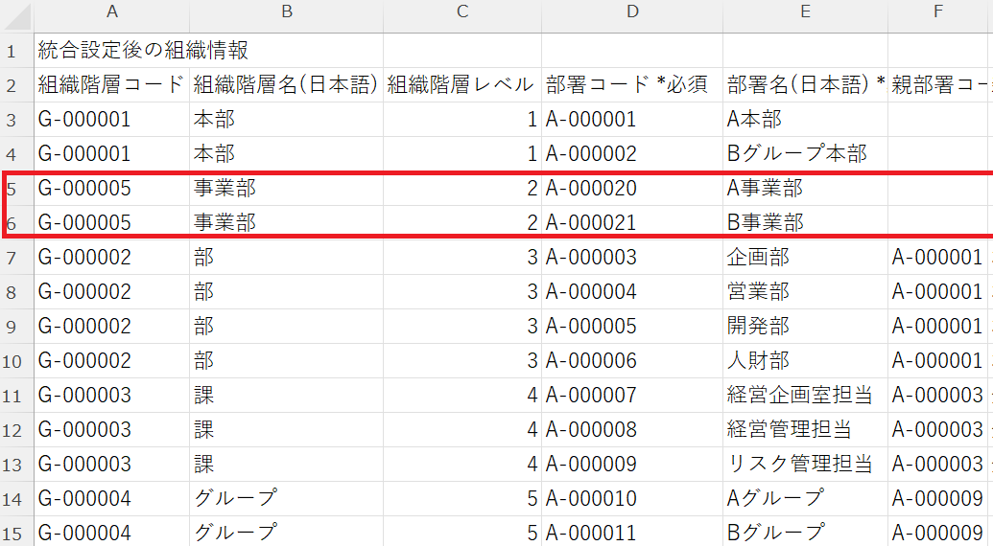Click cell Aグループ in 部署名 column
Viewport: 993px width, 546px height.
[805, 499]
